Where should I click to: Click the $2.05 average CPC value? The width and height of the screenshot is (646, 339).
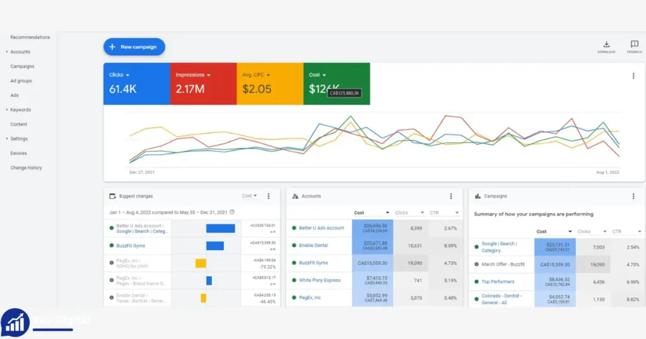pyautogui.click(x=257, y=89)
